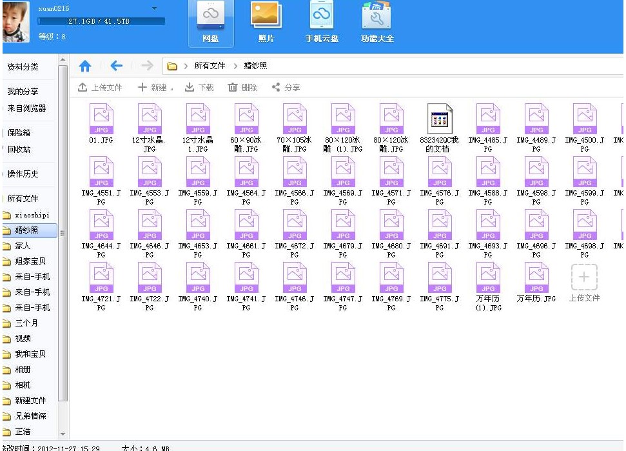This screenshot has height=451, width=626.
Task: Open the 网盘 cloud drive tab
Action: click(210, 23)
